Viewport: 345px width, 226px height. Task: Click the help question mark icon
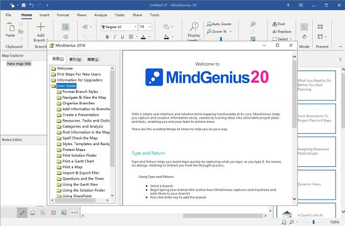pyautogui.click(x=288, y=5)
